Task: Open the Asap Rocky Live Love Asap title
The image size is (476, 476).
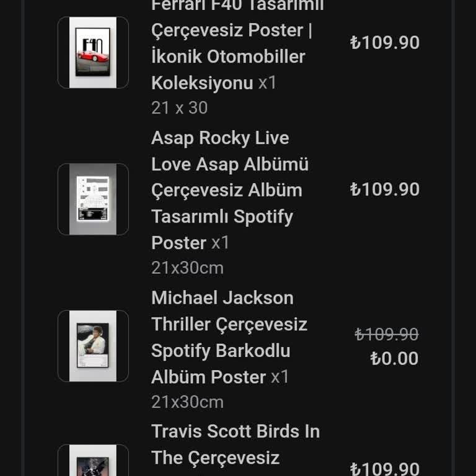Action: [229, 151]
